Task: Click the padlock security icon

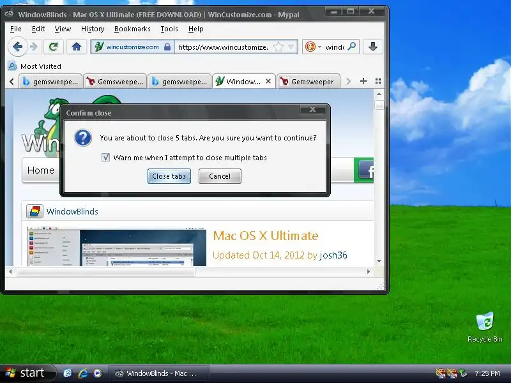Action: tap(167, 47)
